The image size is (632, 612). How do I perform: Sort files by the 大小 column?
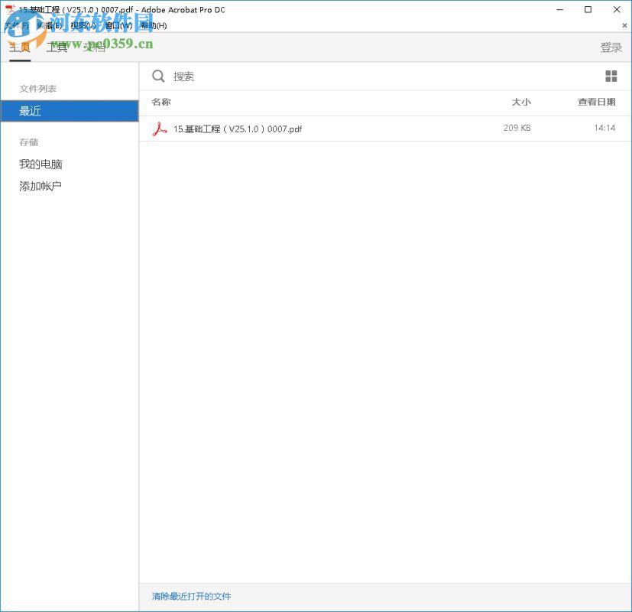pyautogui.click(x=521, y=102)
